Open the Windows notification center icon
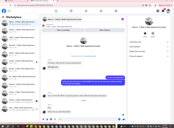Screen dimensions: 174x128 [x=171, y=126]
